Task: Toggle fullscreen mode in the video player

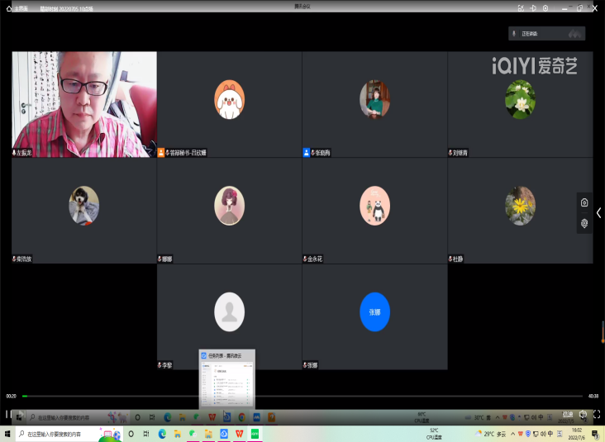Action: pos(595,414)
